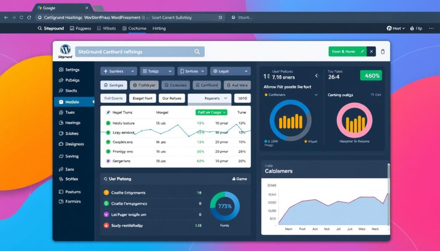The width and height of the screenshot is (440, 251).
Task: Expand the Repanets dropdown
Action: click(209, 98)
